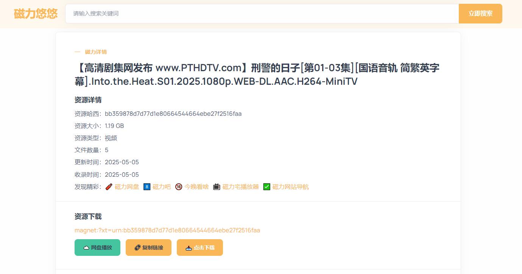Click the 点击下载 download button

click(200, 248)
